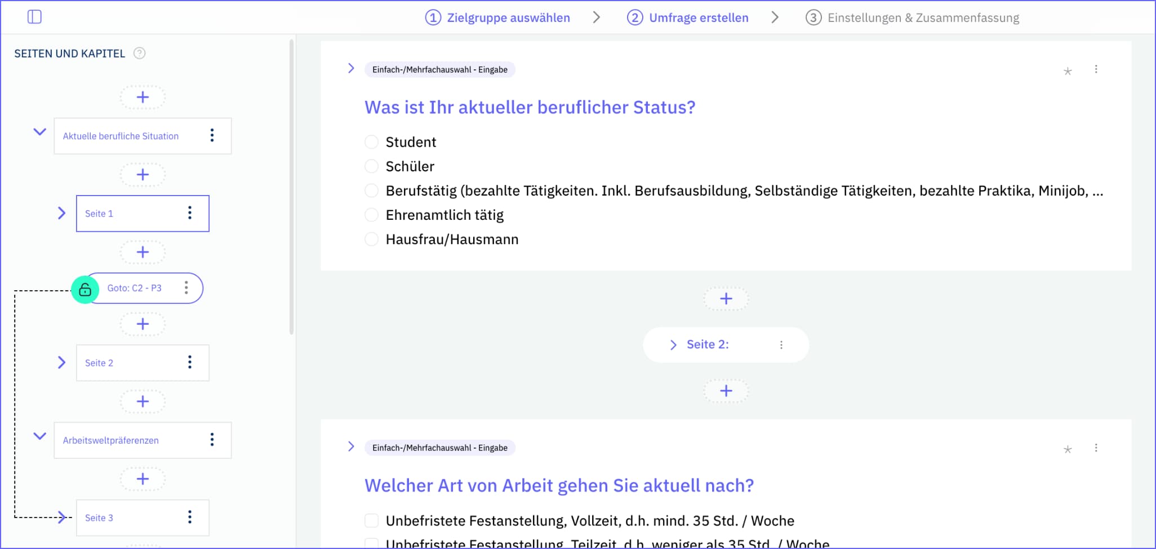
Task: Select the Schüler radio option
Action: point(371,166)
